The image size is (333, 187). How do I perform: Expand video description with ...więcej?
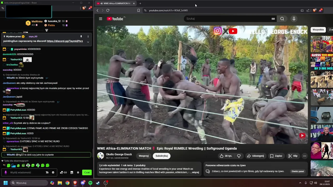click(x=194, y=172)
